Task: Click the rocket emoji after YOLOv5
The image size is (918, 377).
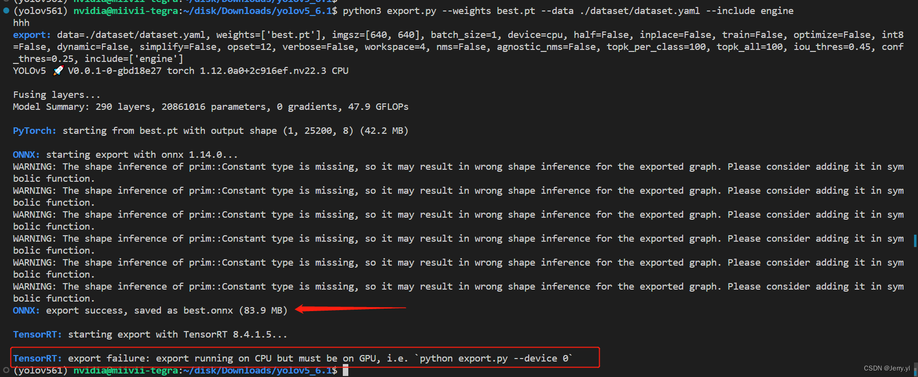Action: 58,70
